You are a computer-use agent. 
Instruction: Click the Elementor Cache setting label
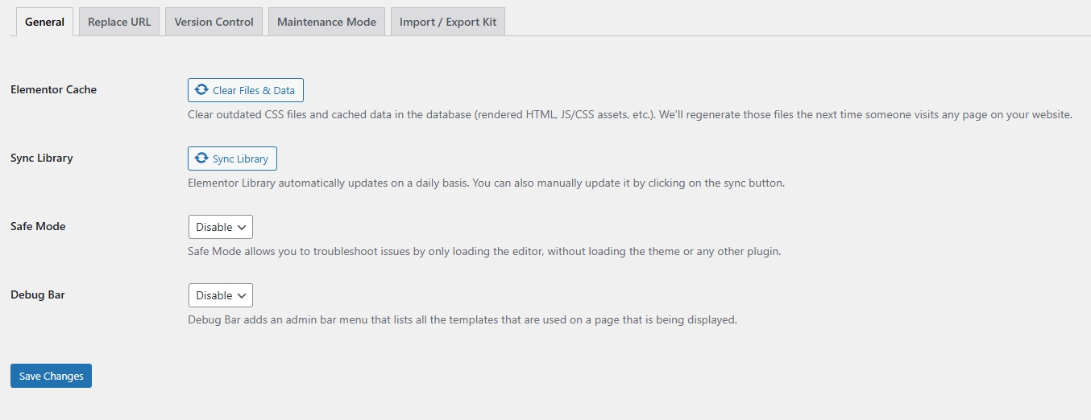[x=53, y=89]
